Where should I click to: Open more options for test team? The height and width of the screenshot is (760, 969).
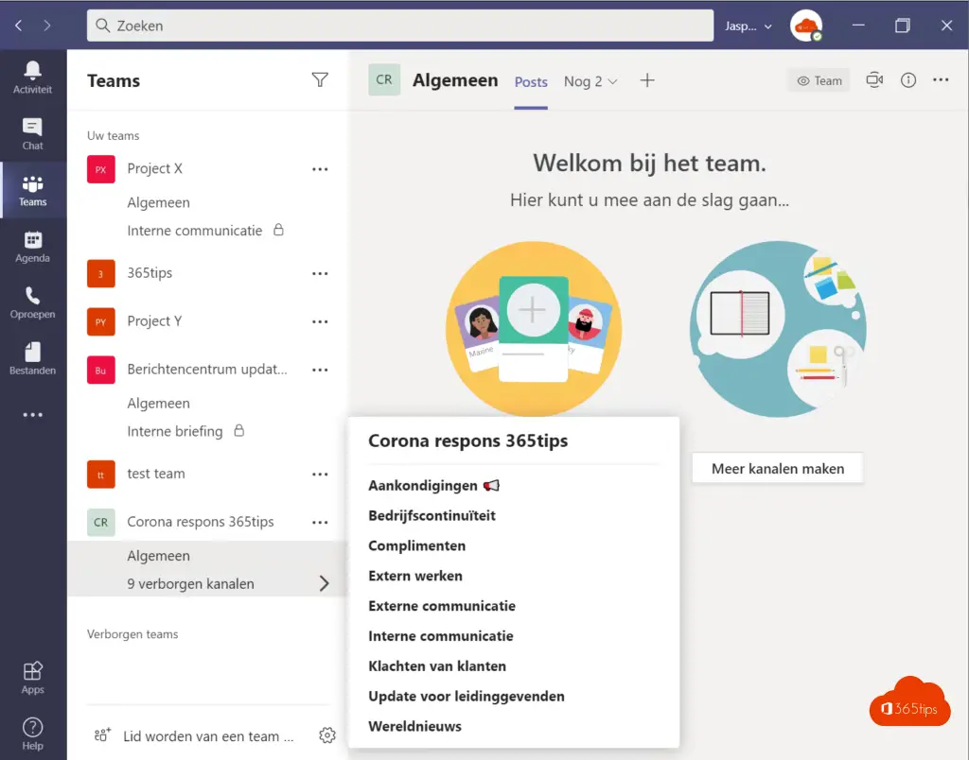pos(320,475)
